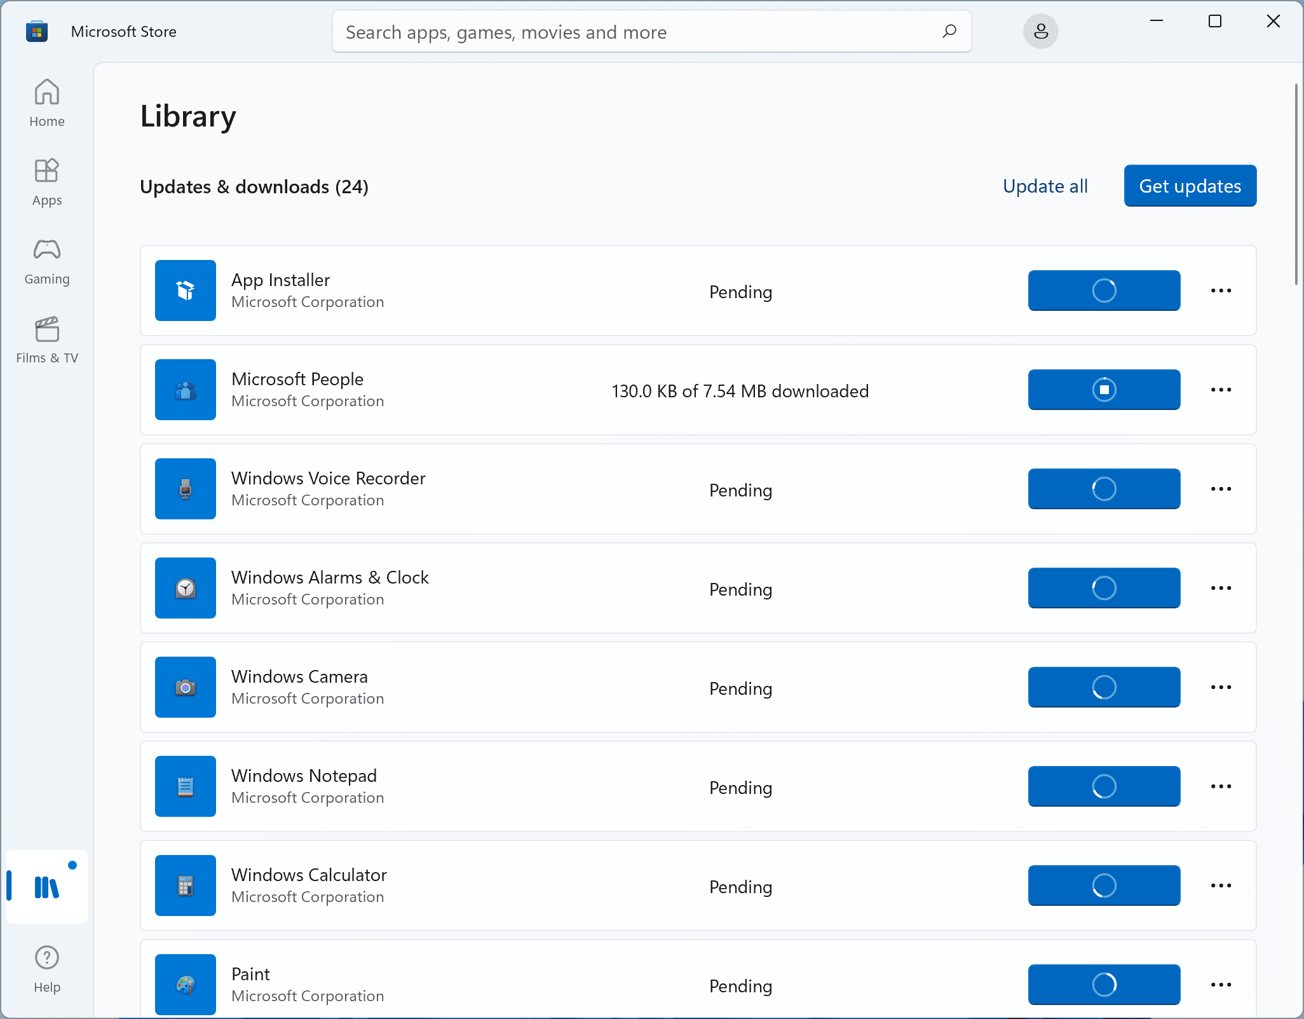Open the Home section in sidebar
This screenshot has height=1019, width=1304.
pyautogui.click(x=47, y=103)
